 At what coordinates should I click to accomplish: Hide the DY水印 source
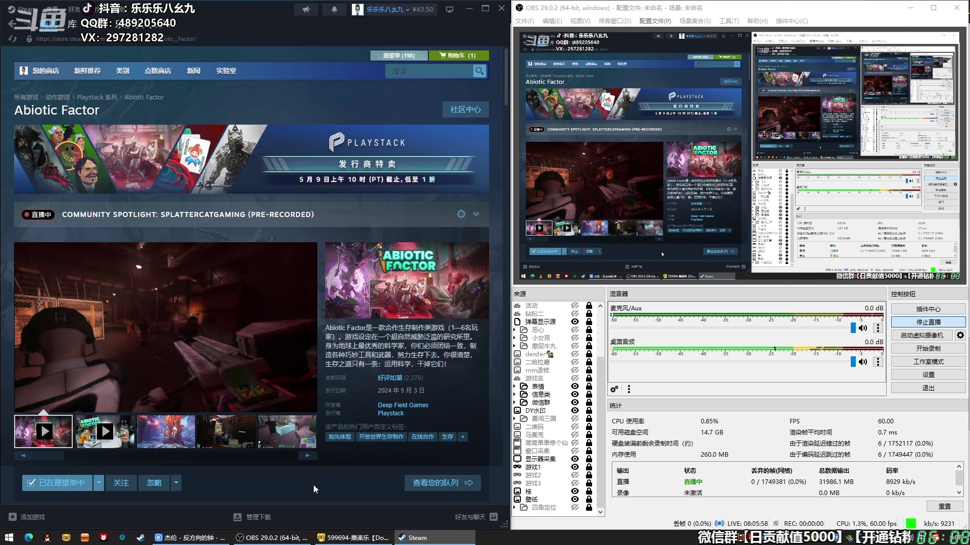coord(575,411)
